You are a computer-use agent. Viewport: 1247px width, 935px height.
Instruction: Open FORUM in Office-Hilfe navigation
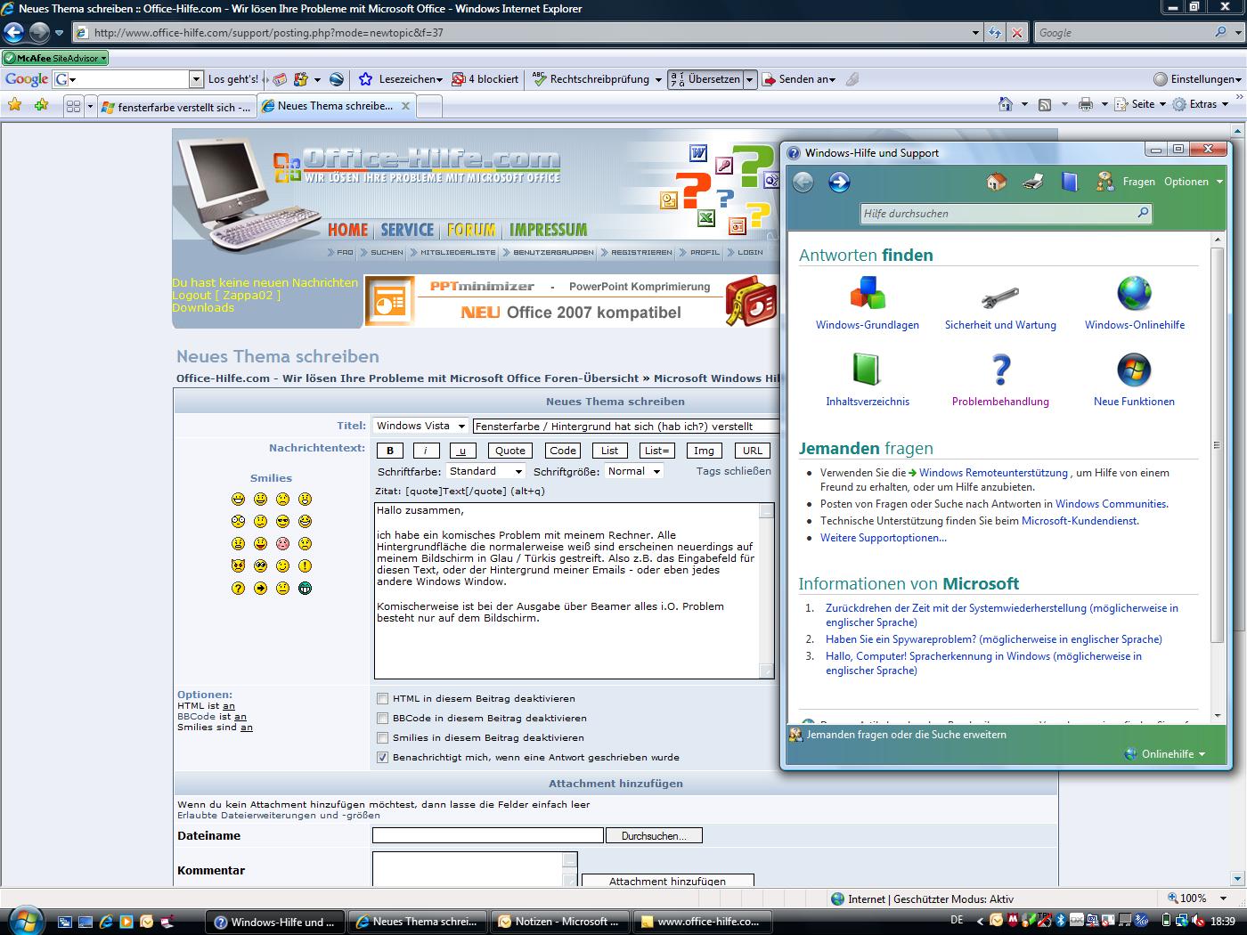tap(471, 230)
